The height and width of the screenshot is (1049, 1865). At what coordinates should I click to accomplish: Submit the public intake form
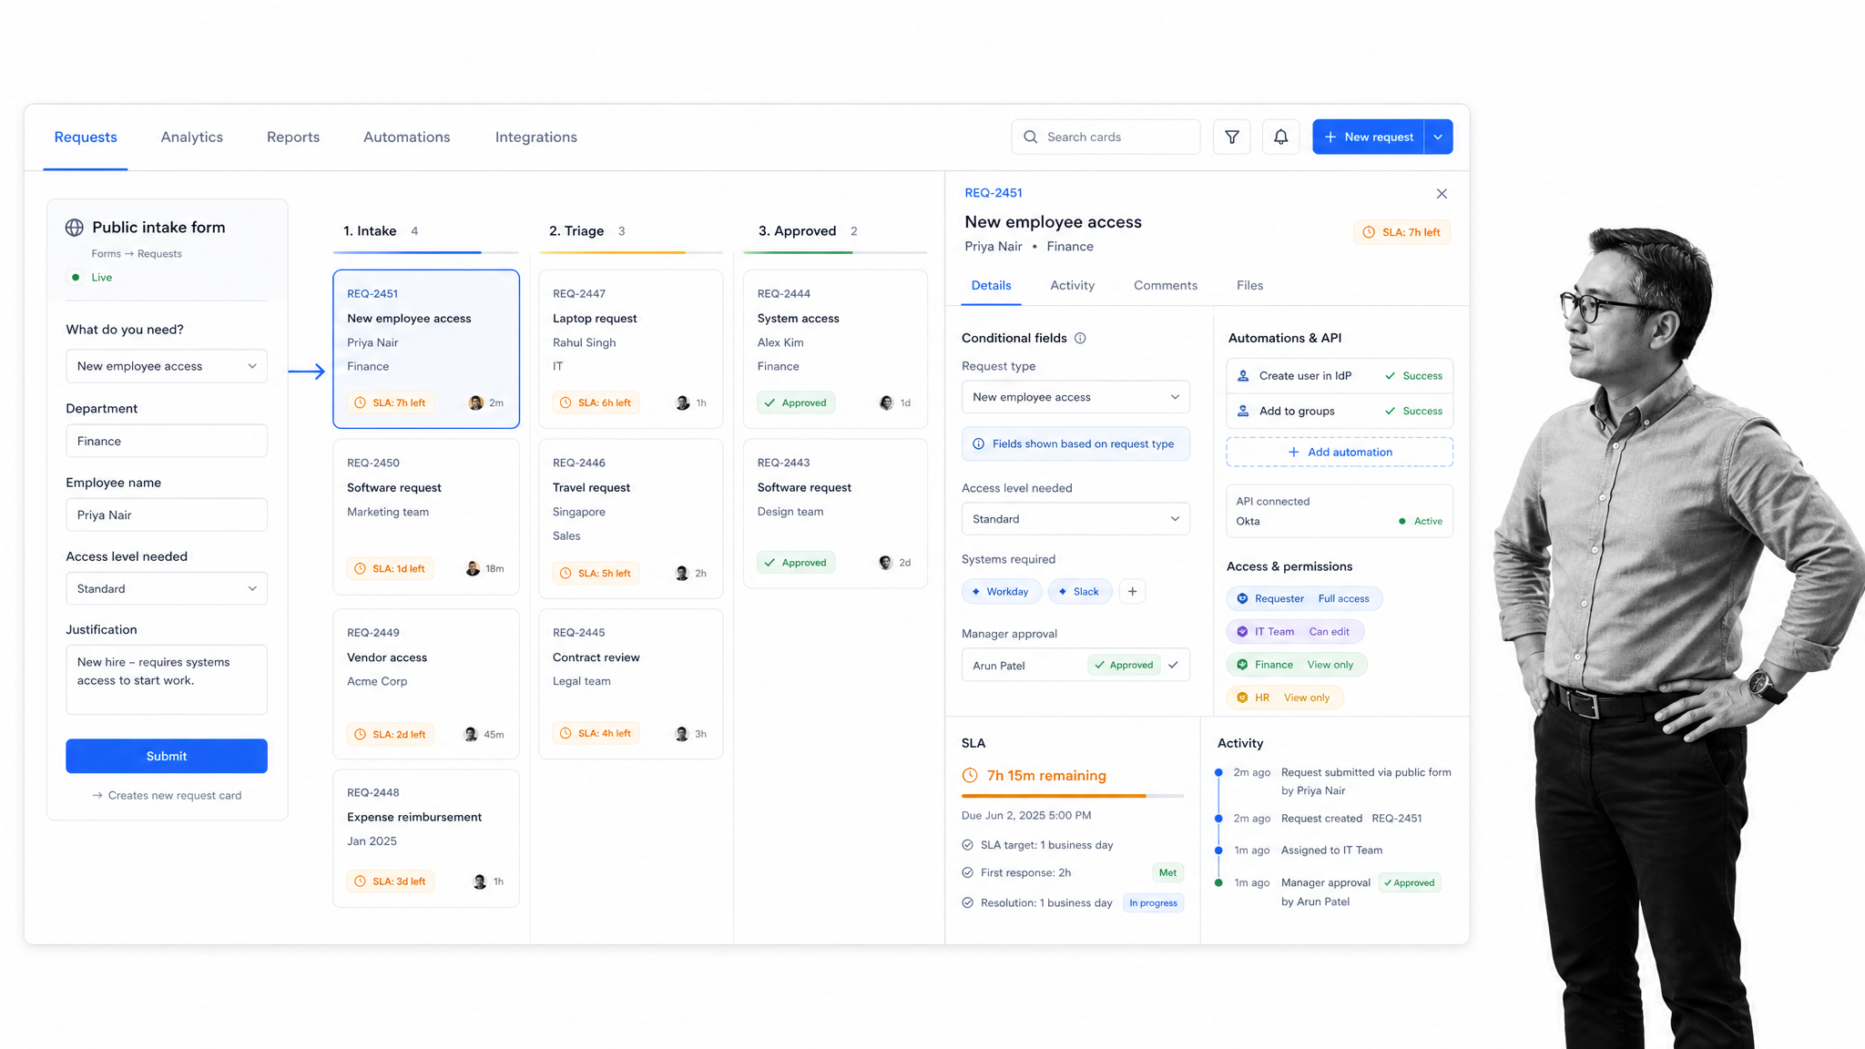167,756
